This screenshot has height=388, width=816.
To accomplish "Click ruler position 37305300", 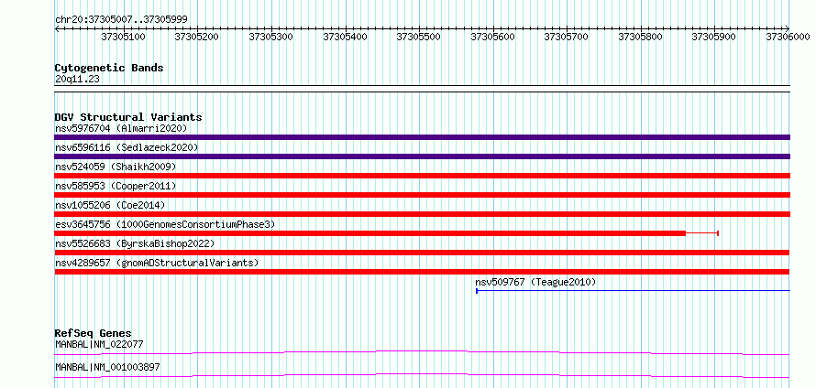I will tap(271, 37).
